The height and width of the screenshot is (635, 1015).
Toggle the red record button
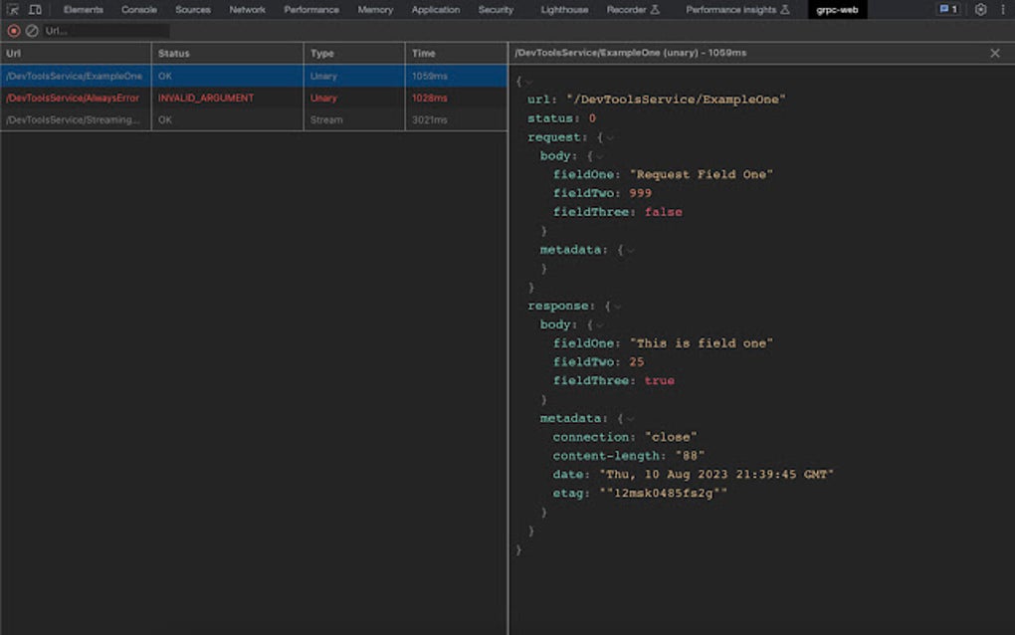click(x=14, y=31)
